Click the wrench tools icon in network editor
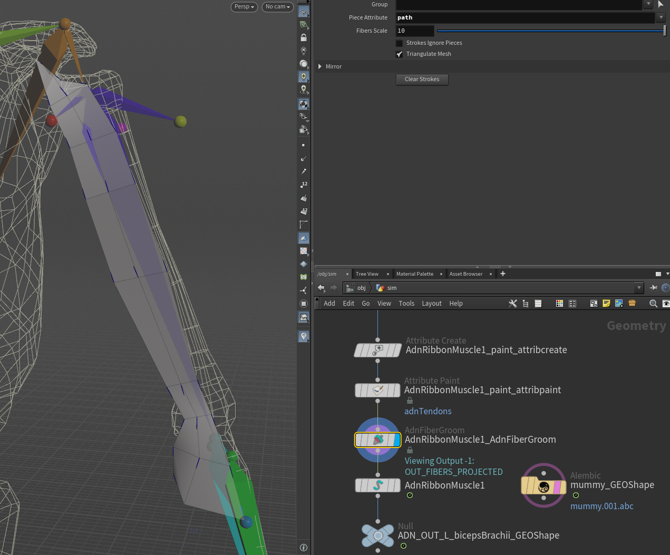This screenshot has width=670, height=555. pyautogui.click(x=512, y=303)
